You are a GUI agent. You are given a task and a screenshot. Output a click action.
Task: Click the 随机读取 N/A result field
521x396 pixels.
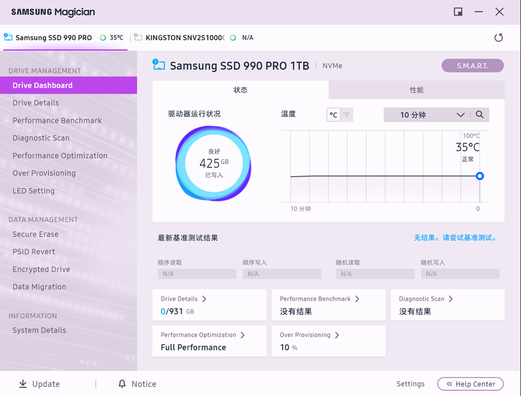375,274
